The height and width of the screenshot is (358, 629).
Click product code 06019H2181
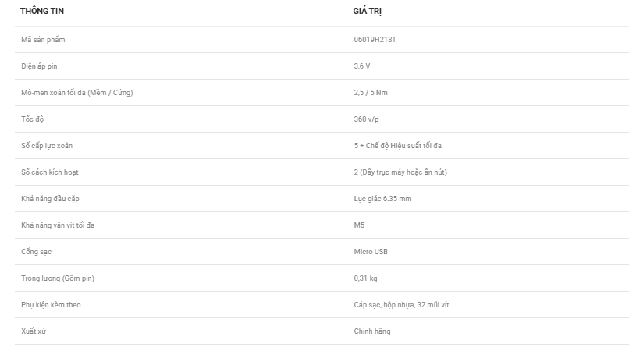coord(375,40)
